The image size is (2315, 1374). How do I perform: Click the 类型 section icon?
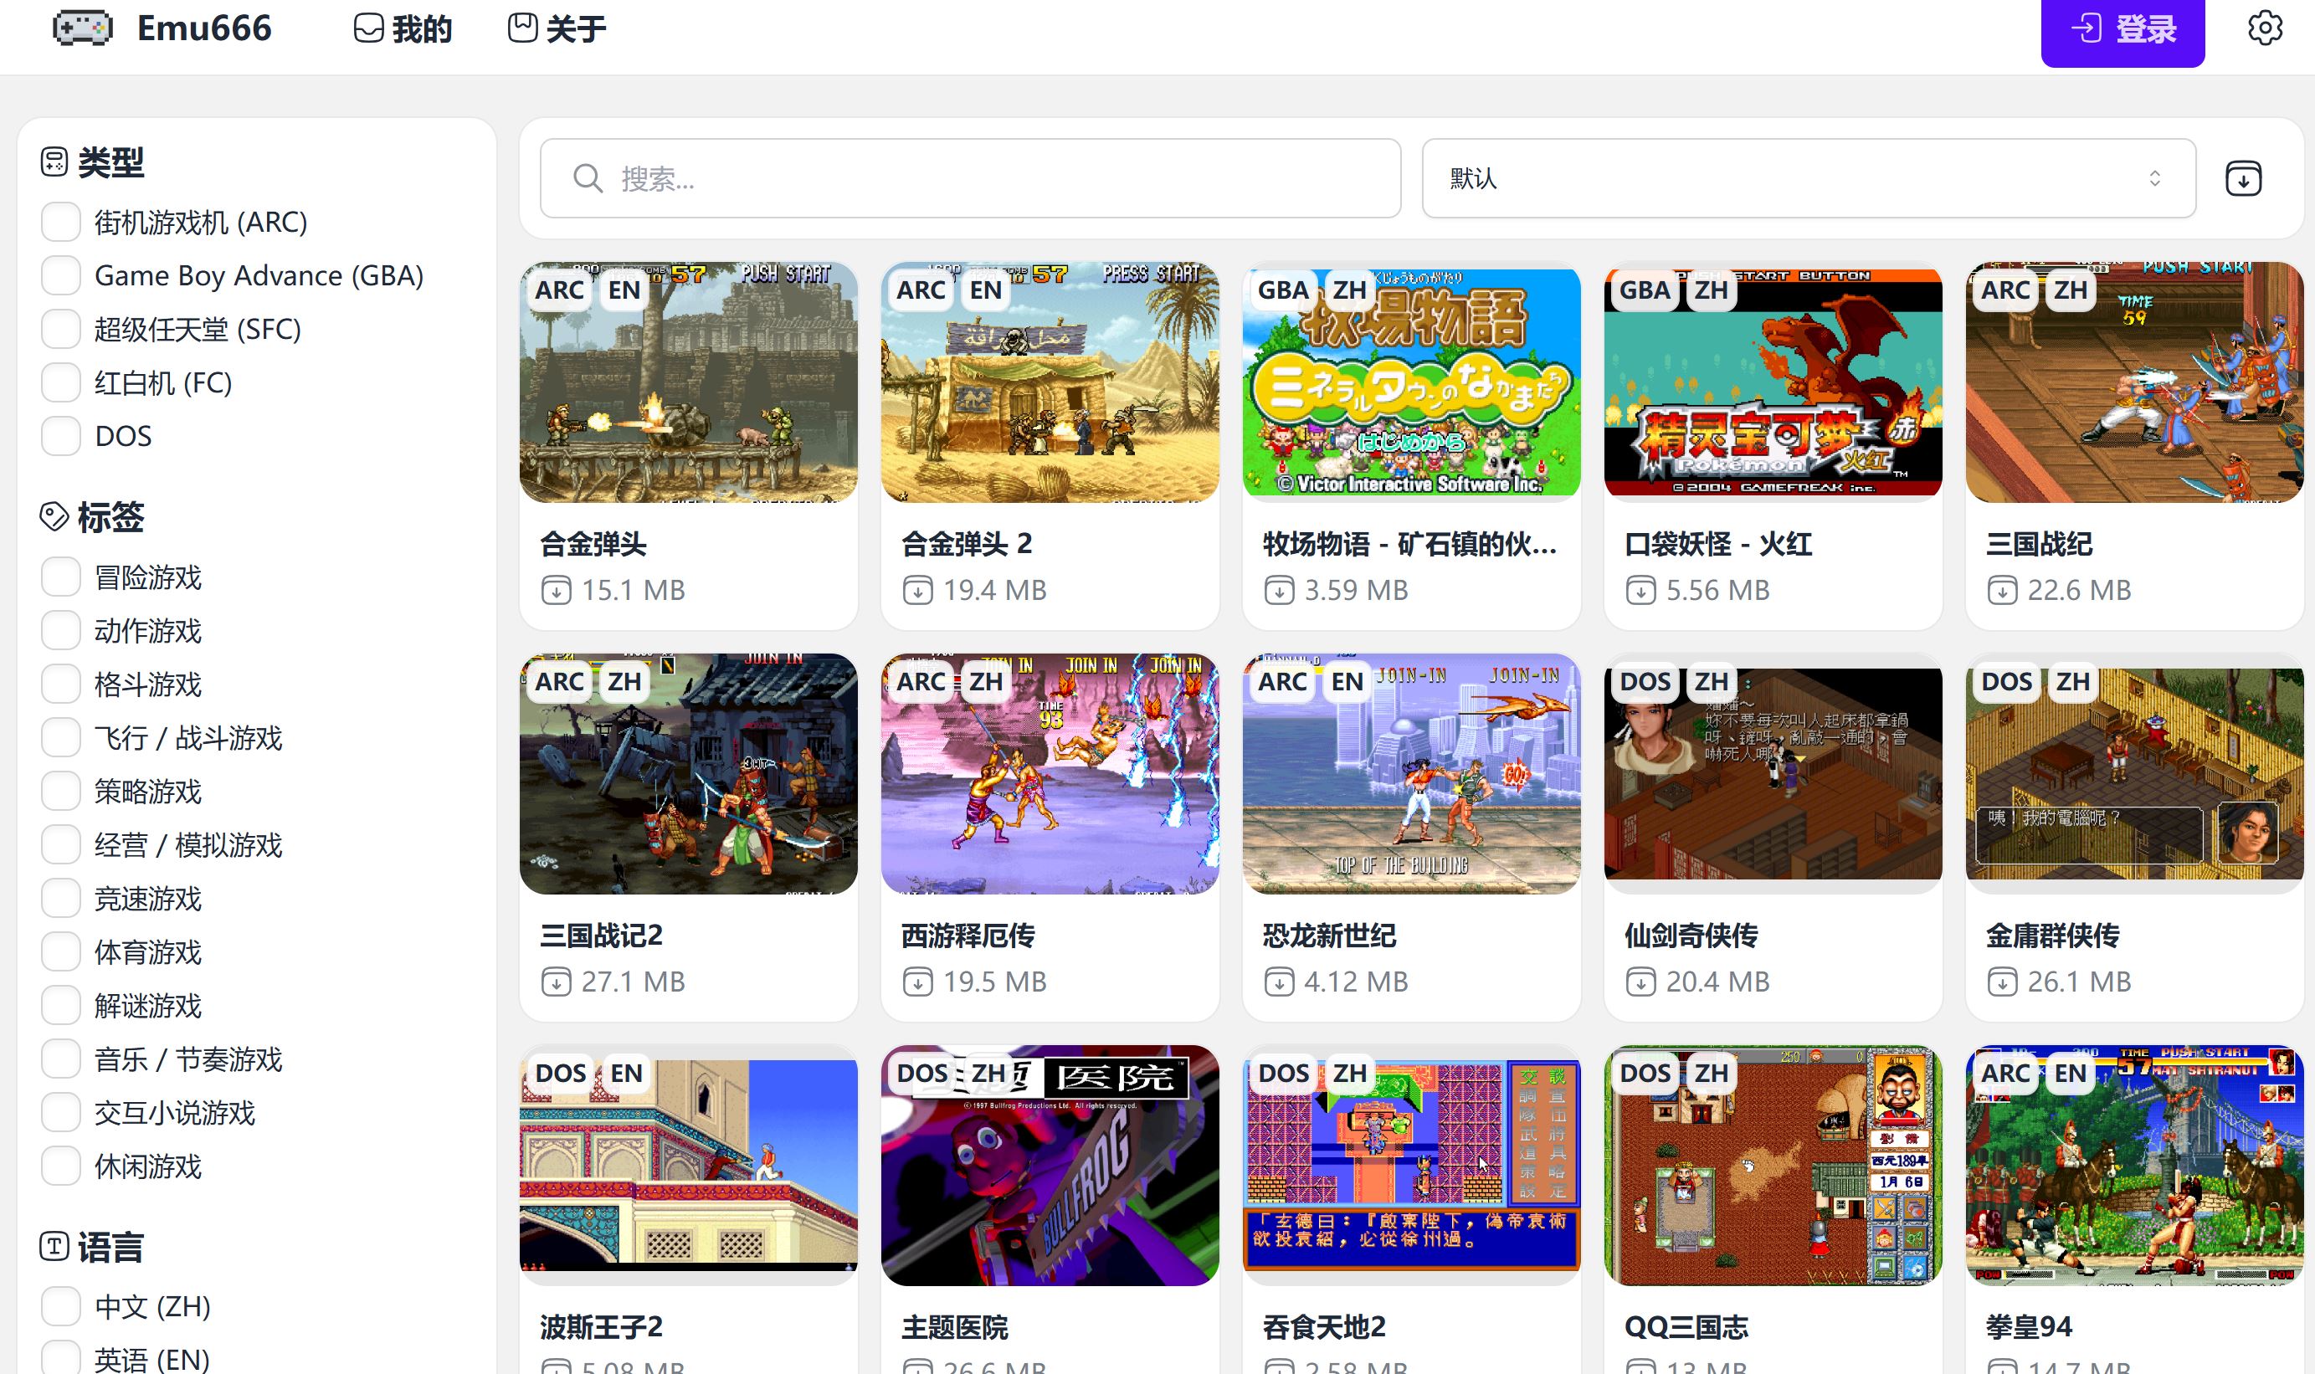pyautogui.click(x=54, y=162)
